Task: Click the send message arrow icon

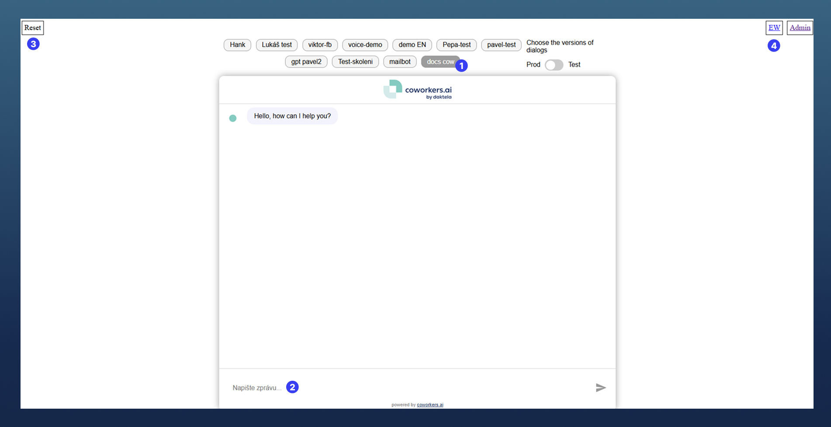Action: (x=601, y=387)
